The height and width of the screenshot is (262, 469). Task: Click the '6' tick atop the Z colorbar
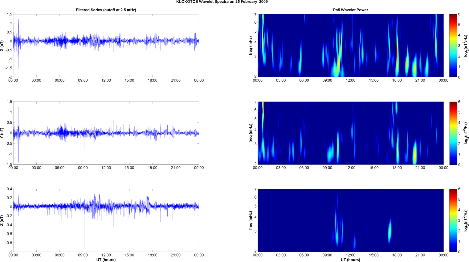point(459,189)
